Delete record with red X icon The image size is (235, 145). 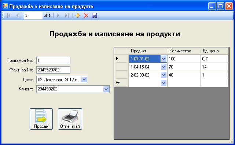point(86,15)
